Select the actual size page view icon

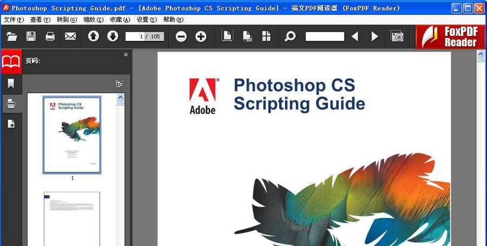pos(247,36)
